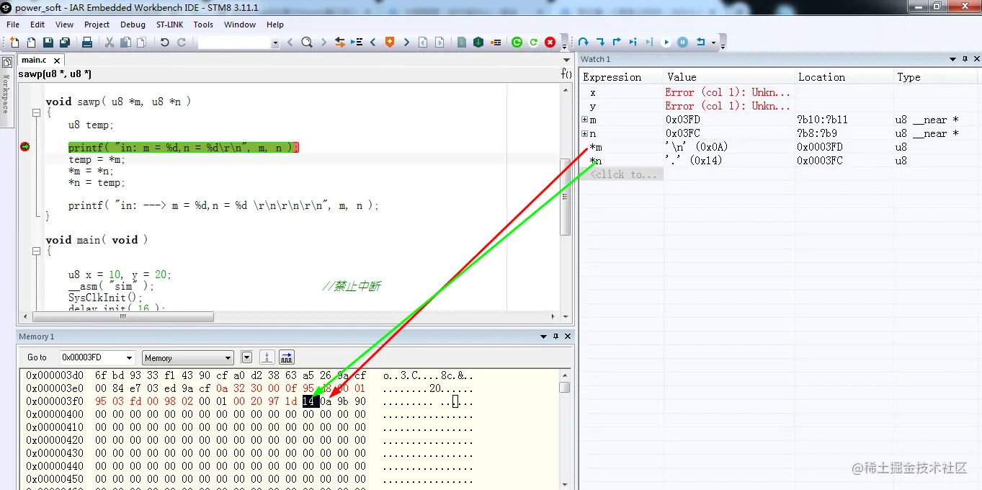The image size is (982, 490).
Task: Close the main.c editor tab
Action: pyautogui.click(x=57, y=61)
